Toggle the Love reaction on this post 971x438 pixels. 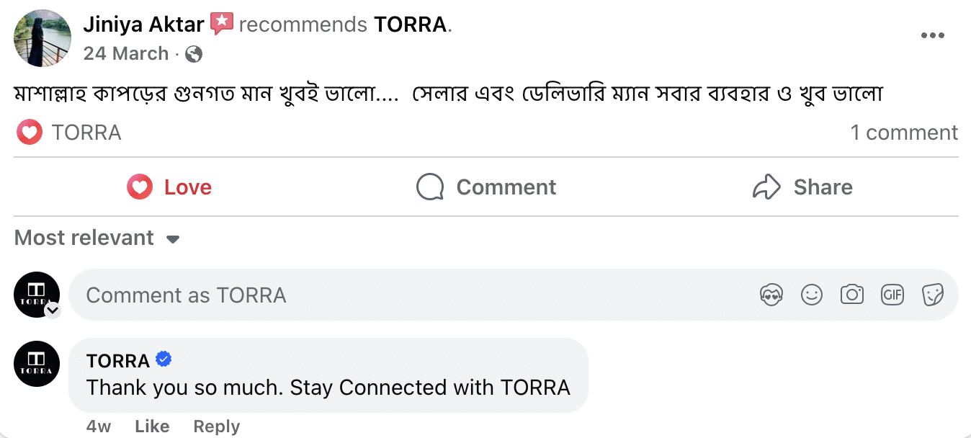[169, 187]
